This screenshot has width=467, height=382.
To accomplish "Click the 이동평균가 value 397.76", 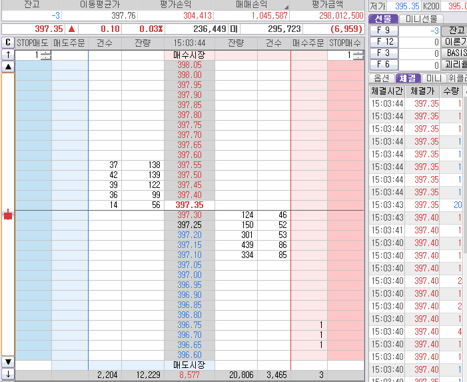I will [123, 15].
